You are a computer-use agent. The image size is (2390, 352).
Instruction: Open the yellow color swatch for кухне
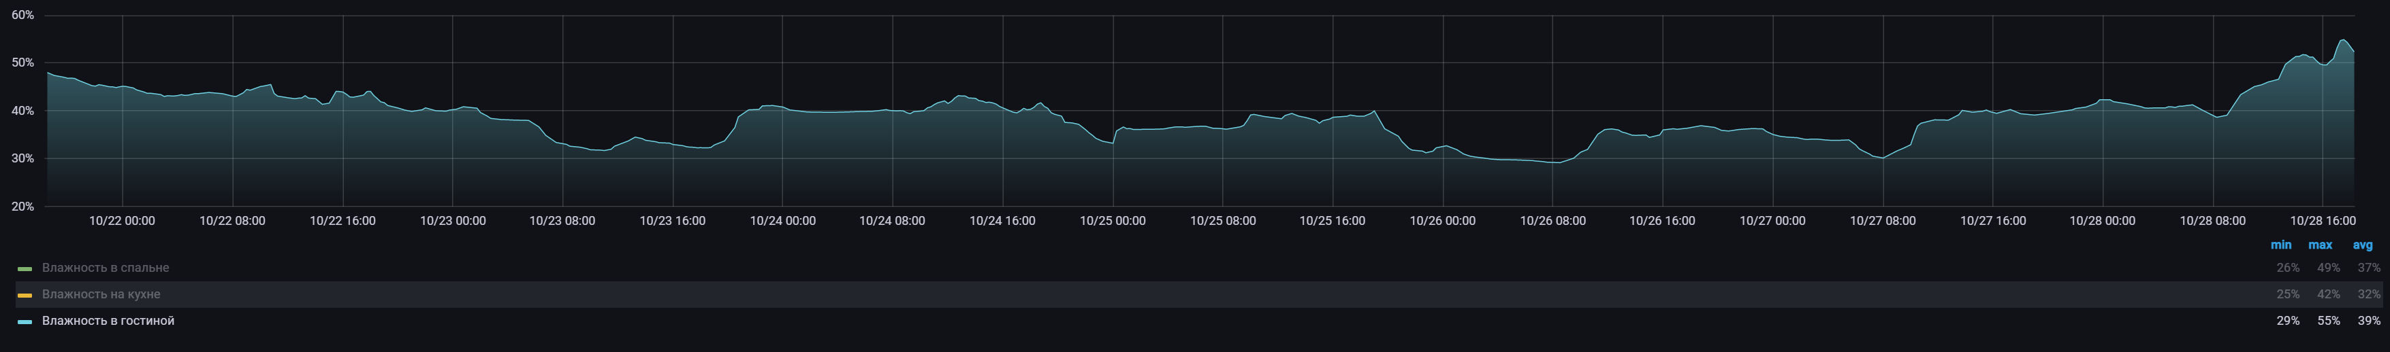pos(25,296)
